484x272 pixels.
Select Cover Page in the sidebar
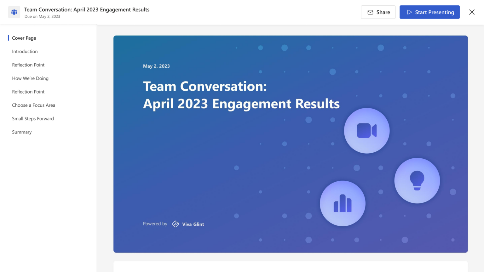tap(24, 38)
